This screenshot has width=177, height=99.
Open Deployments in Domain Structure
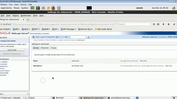click(x=4, y=66)
